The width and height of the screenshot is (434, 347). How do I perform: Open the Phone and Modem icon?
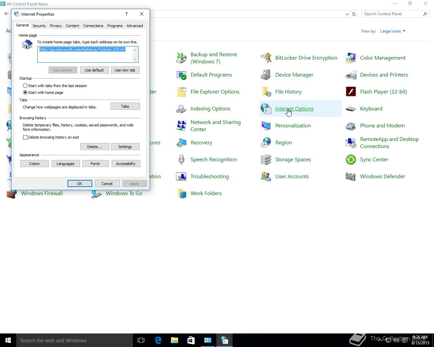351,126
